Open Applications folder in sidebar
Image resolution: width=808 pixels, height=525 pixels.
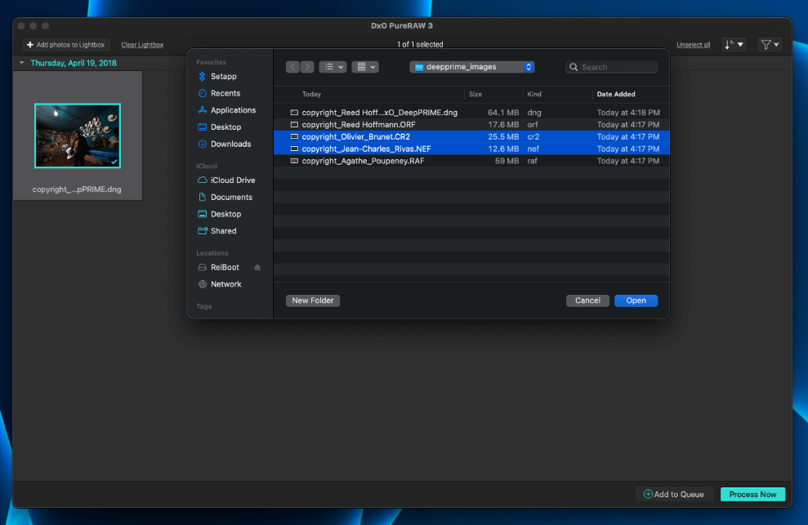click(x=232, y=110)
